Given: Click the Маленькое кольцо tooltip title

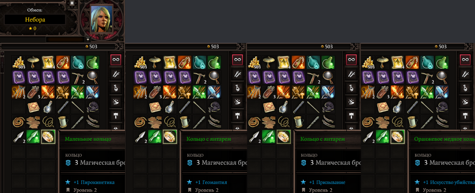Looking at the screenshot, I should [88, 139].
